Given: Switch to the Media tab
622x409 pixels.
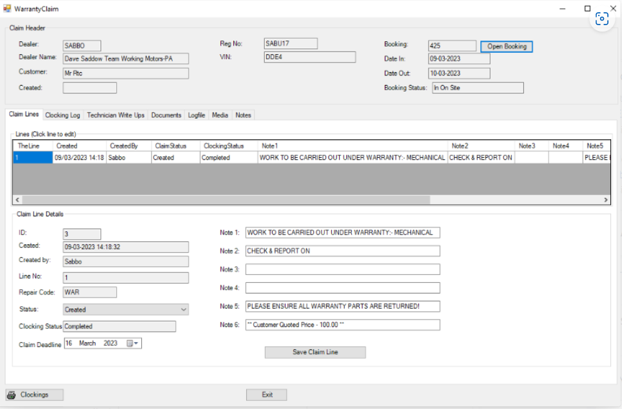Looking at the screenshot, I should (x=220, y=115).
